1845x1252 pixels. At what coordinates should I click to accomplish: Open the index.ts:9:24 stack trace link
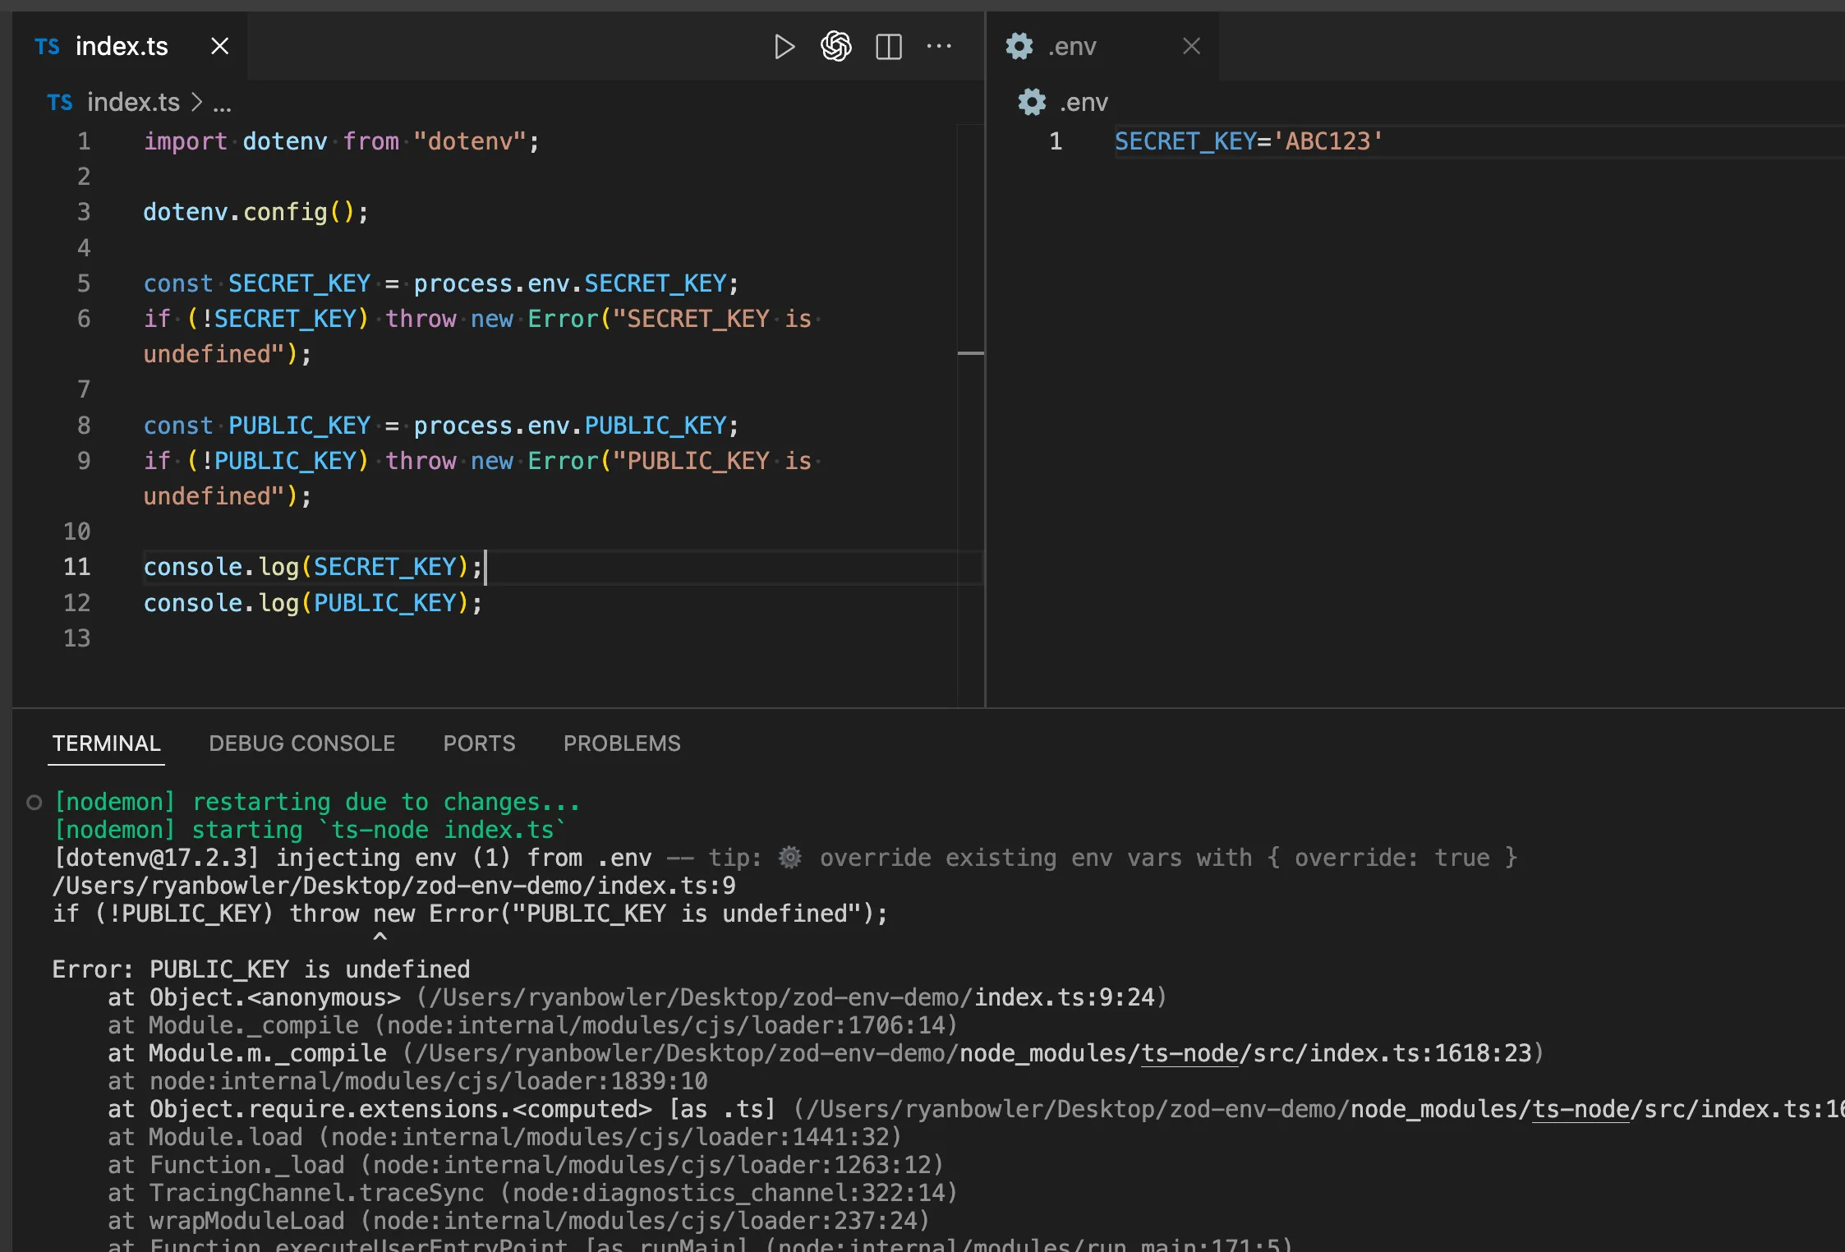1065,997
